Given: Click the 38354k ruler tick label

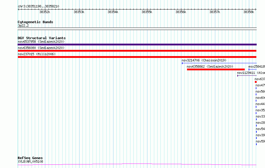Looking at the screenshot, I should coord(113,12).
